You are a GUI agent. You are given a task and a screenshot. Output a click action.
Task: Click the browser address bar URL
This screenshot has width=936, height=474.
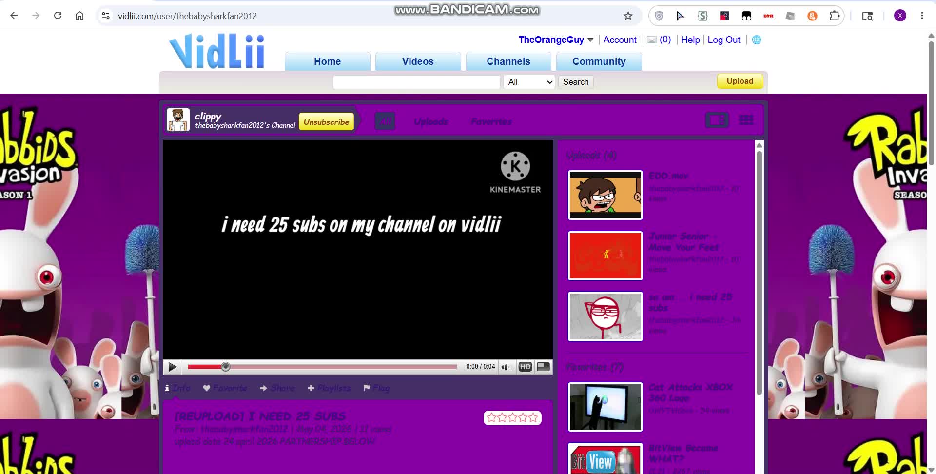187,16
